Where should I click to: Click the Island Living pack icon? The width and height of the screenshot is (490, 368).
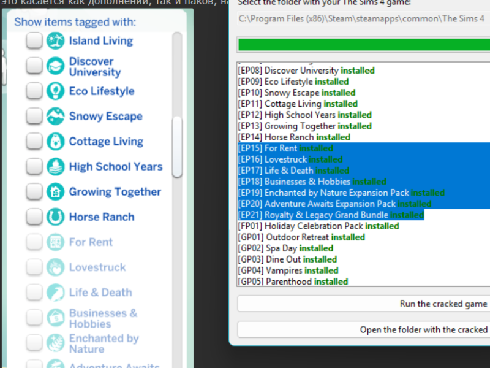(55, 41)
